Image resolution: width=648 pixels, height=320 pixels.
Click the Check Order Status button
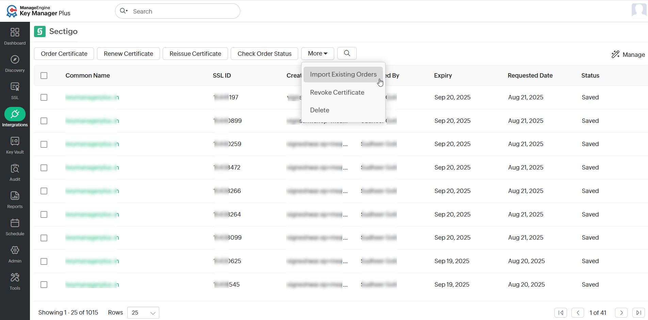click(264, 53)
